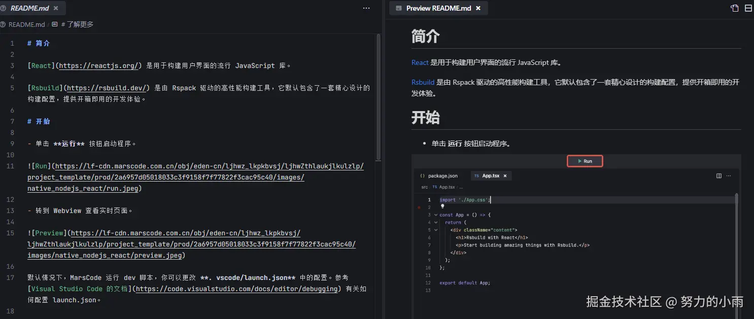
Task: Open the Rsbuild link in the preview pane
Action: pos(423,82)
